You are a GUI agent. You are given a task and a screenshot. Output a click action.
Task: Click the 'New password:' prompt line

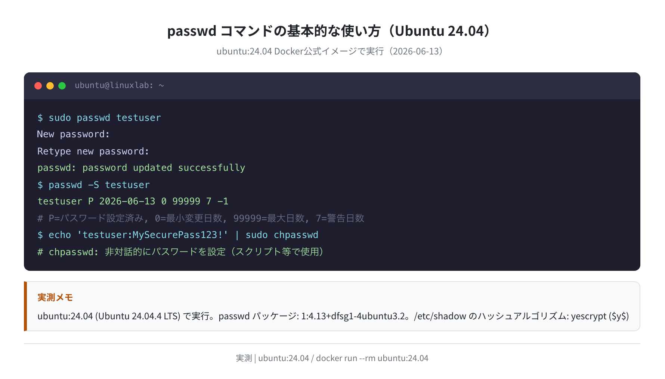coord(74,134)
